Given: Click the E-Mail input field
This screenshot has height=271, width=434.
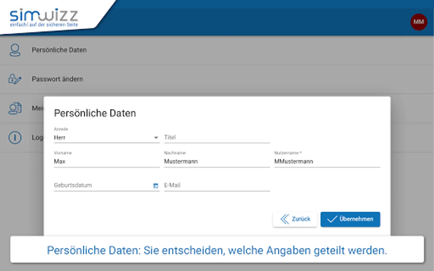Looking at the screenshot, I should pyautogui.click(x=217, y=185).
